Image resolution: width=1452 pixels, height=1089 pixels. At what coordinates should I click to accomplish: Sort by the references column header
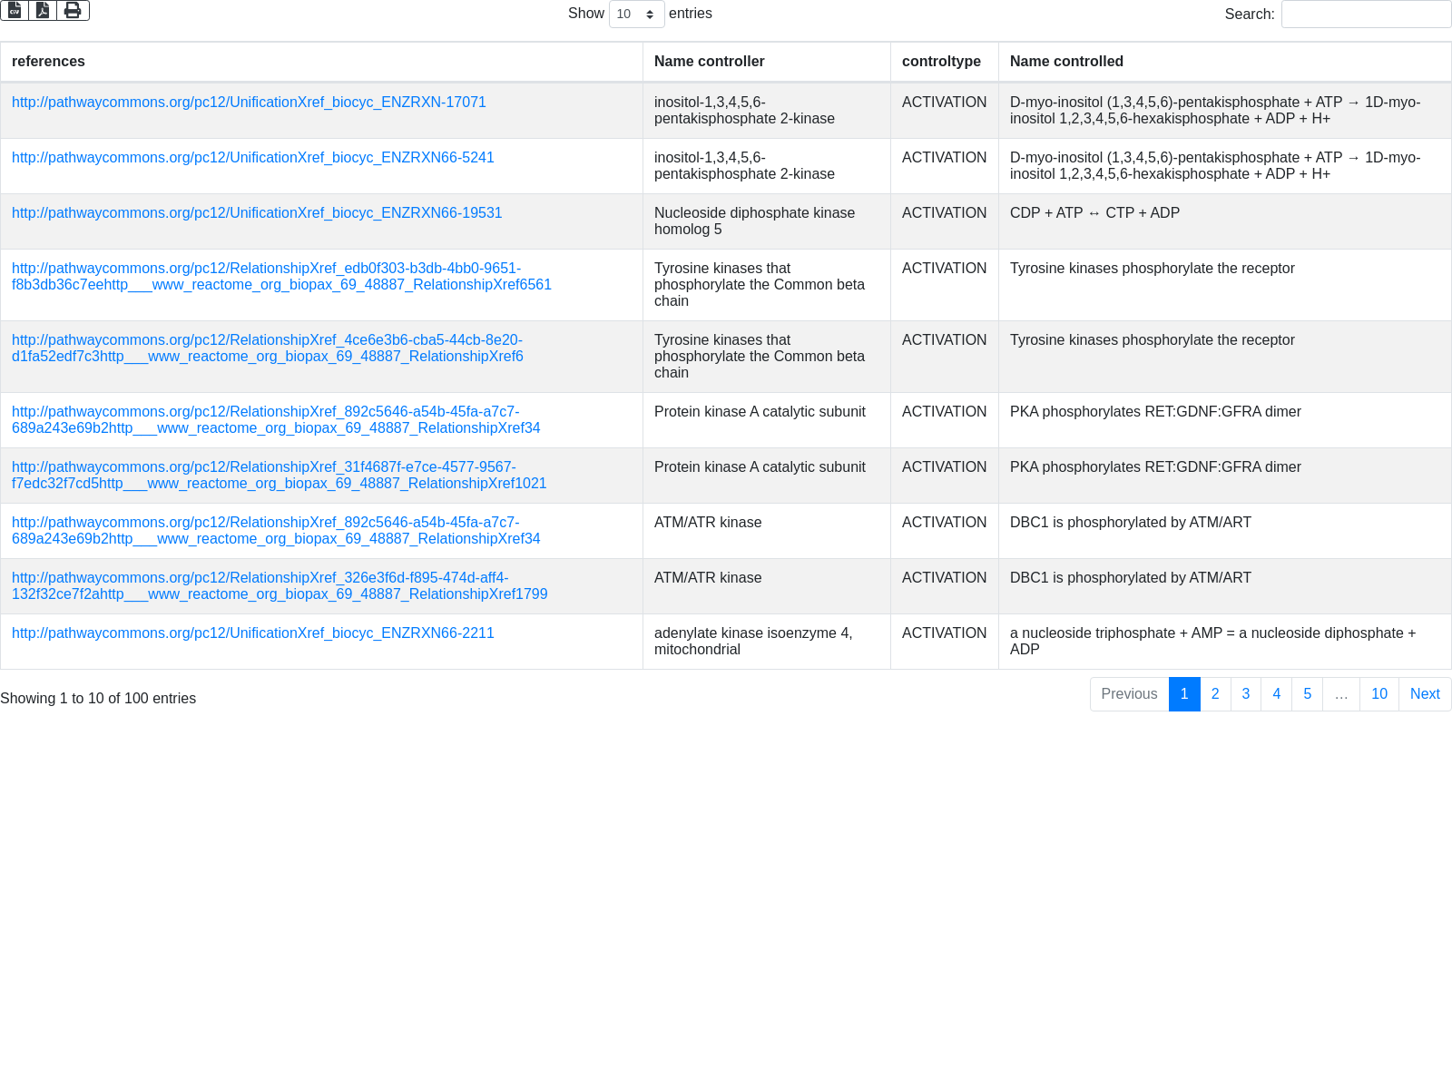pos(48,62)
